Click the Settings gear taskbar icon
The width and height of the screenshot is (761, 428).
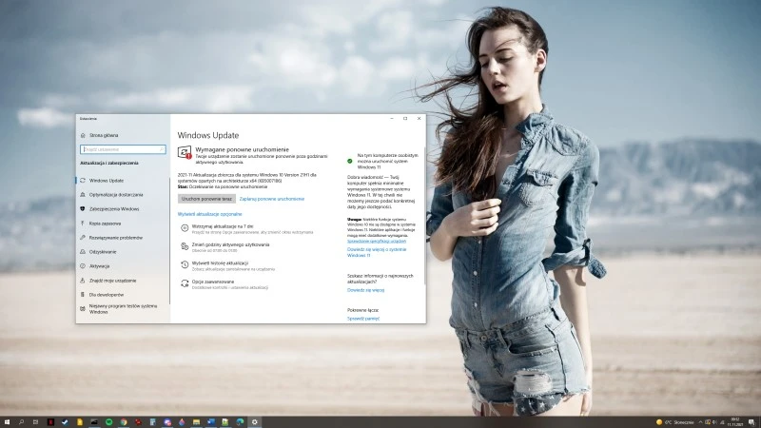click(x=254, y=422)
